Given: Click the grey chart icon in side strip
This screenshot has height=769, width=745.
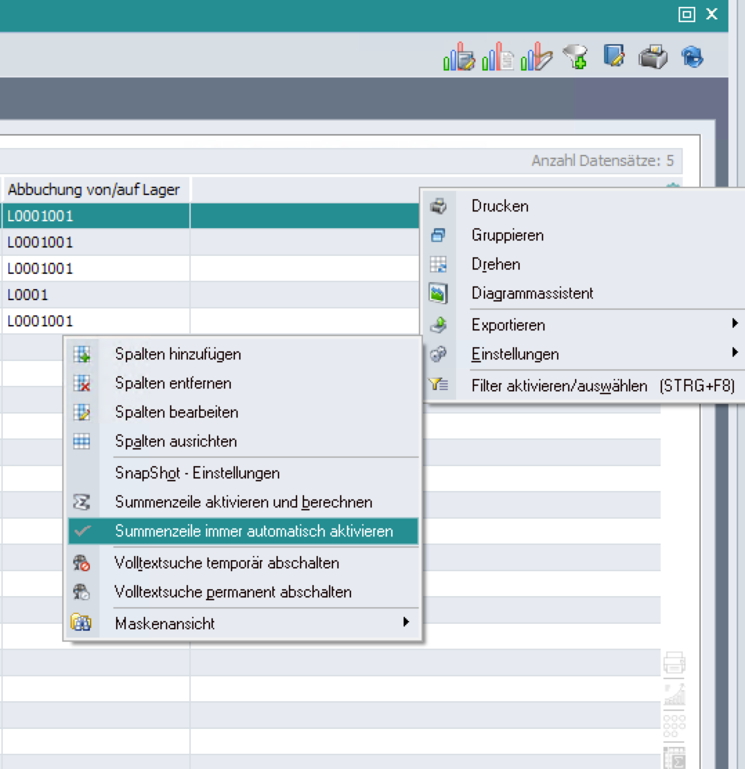Looking at the screenshot, I should [674, 694].
